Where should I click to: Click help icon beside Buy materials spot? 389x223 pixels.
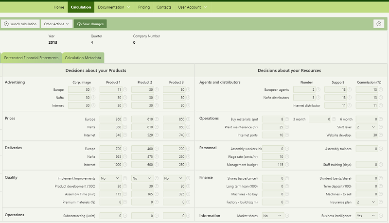287,119
